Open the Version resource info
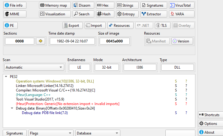Screen dimensions: 223x136 pyautogui.click(x=182, y=41)
